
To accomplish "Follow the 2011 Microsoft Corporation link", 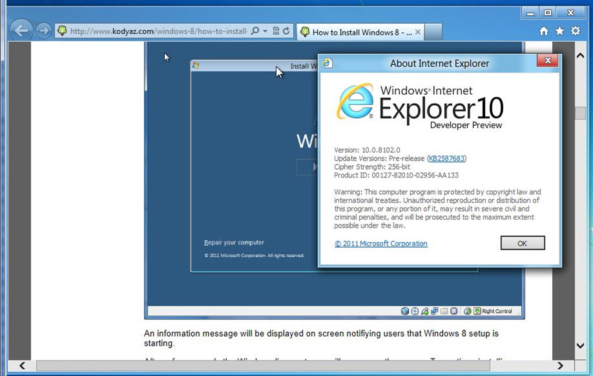I will 380,243.
